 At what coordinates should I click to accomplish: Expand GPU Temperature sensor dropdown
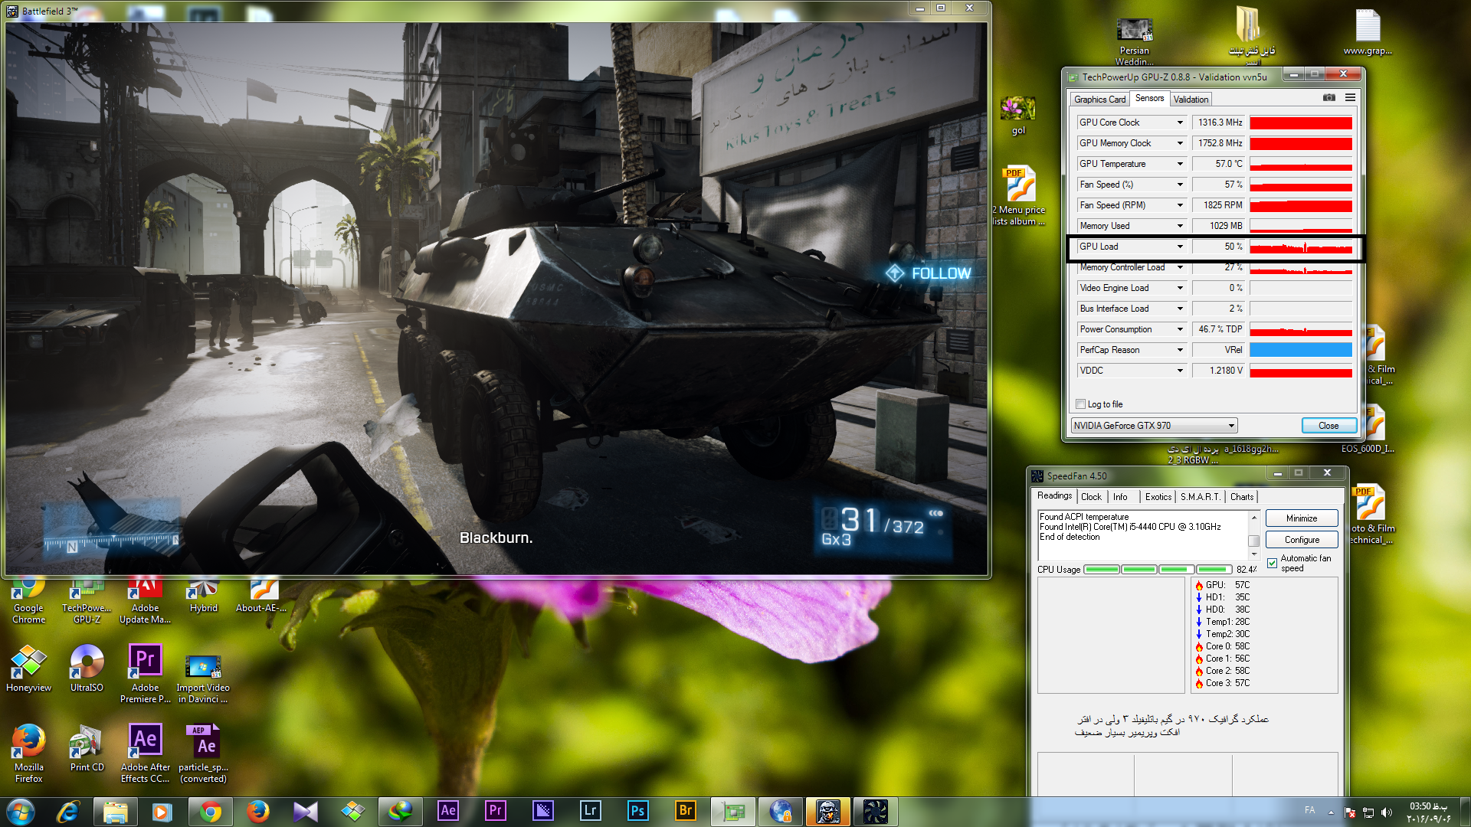pos(1180,164)
